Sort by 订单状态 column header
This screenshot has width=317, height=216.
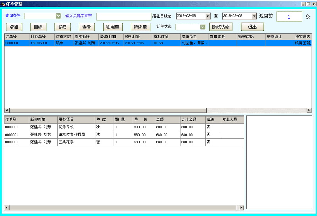(64, 37)
